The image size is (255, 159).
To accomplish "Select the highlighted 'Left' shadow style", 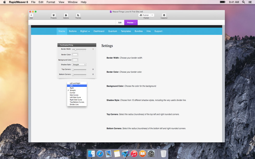I will click(x=77, y=86).
